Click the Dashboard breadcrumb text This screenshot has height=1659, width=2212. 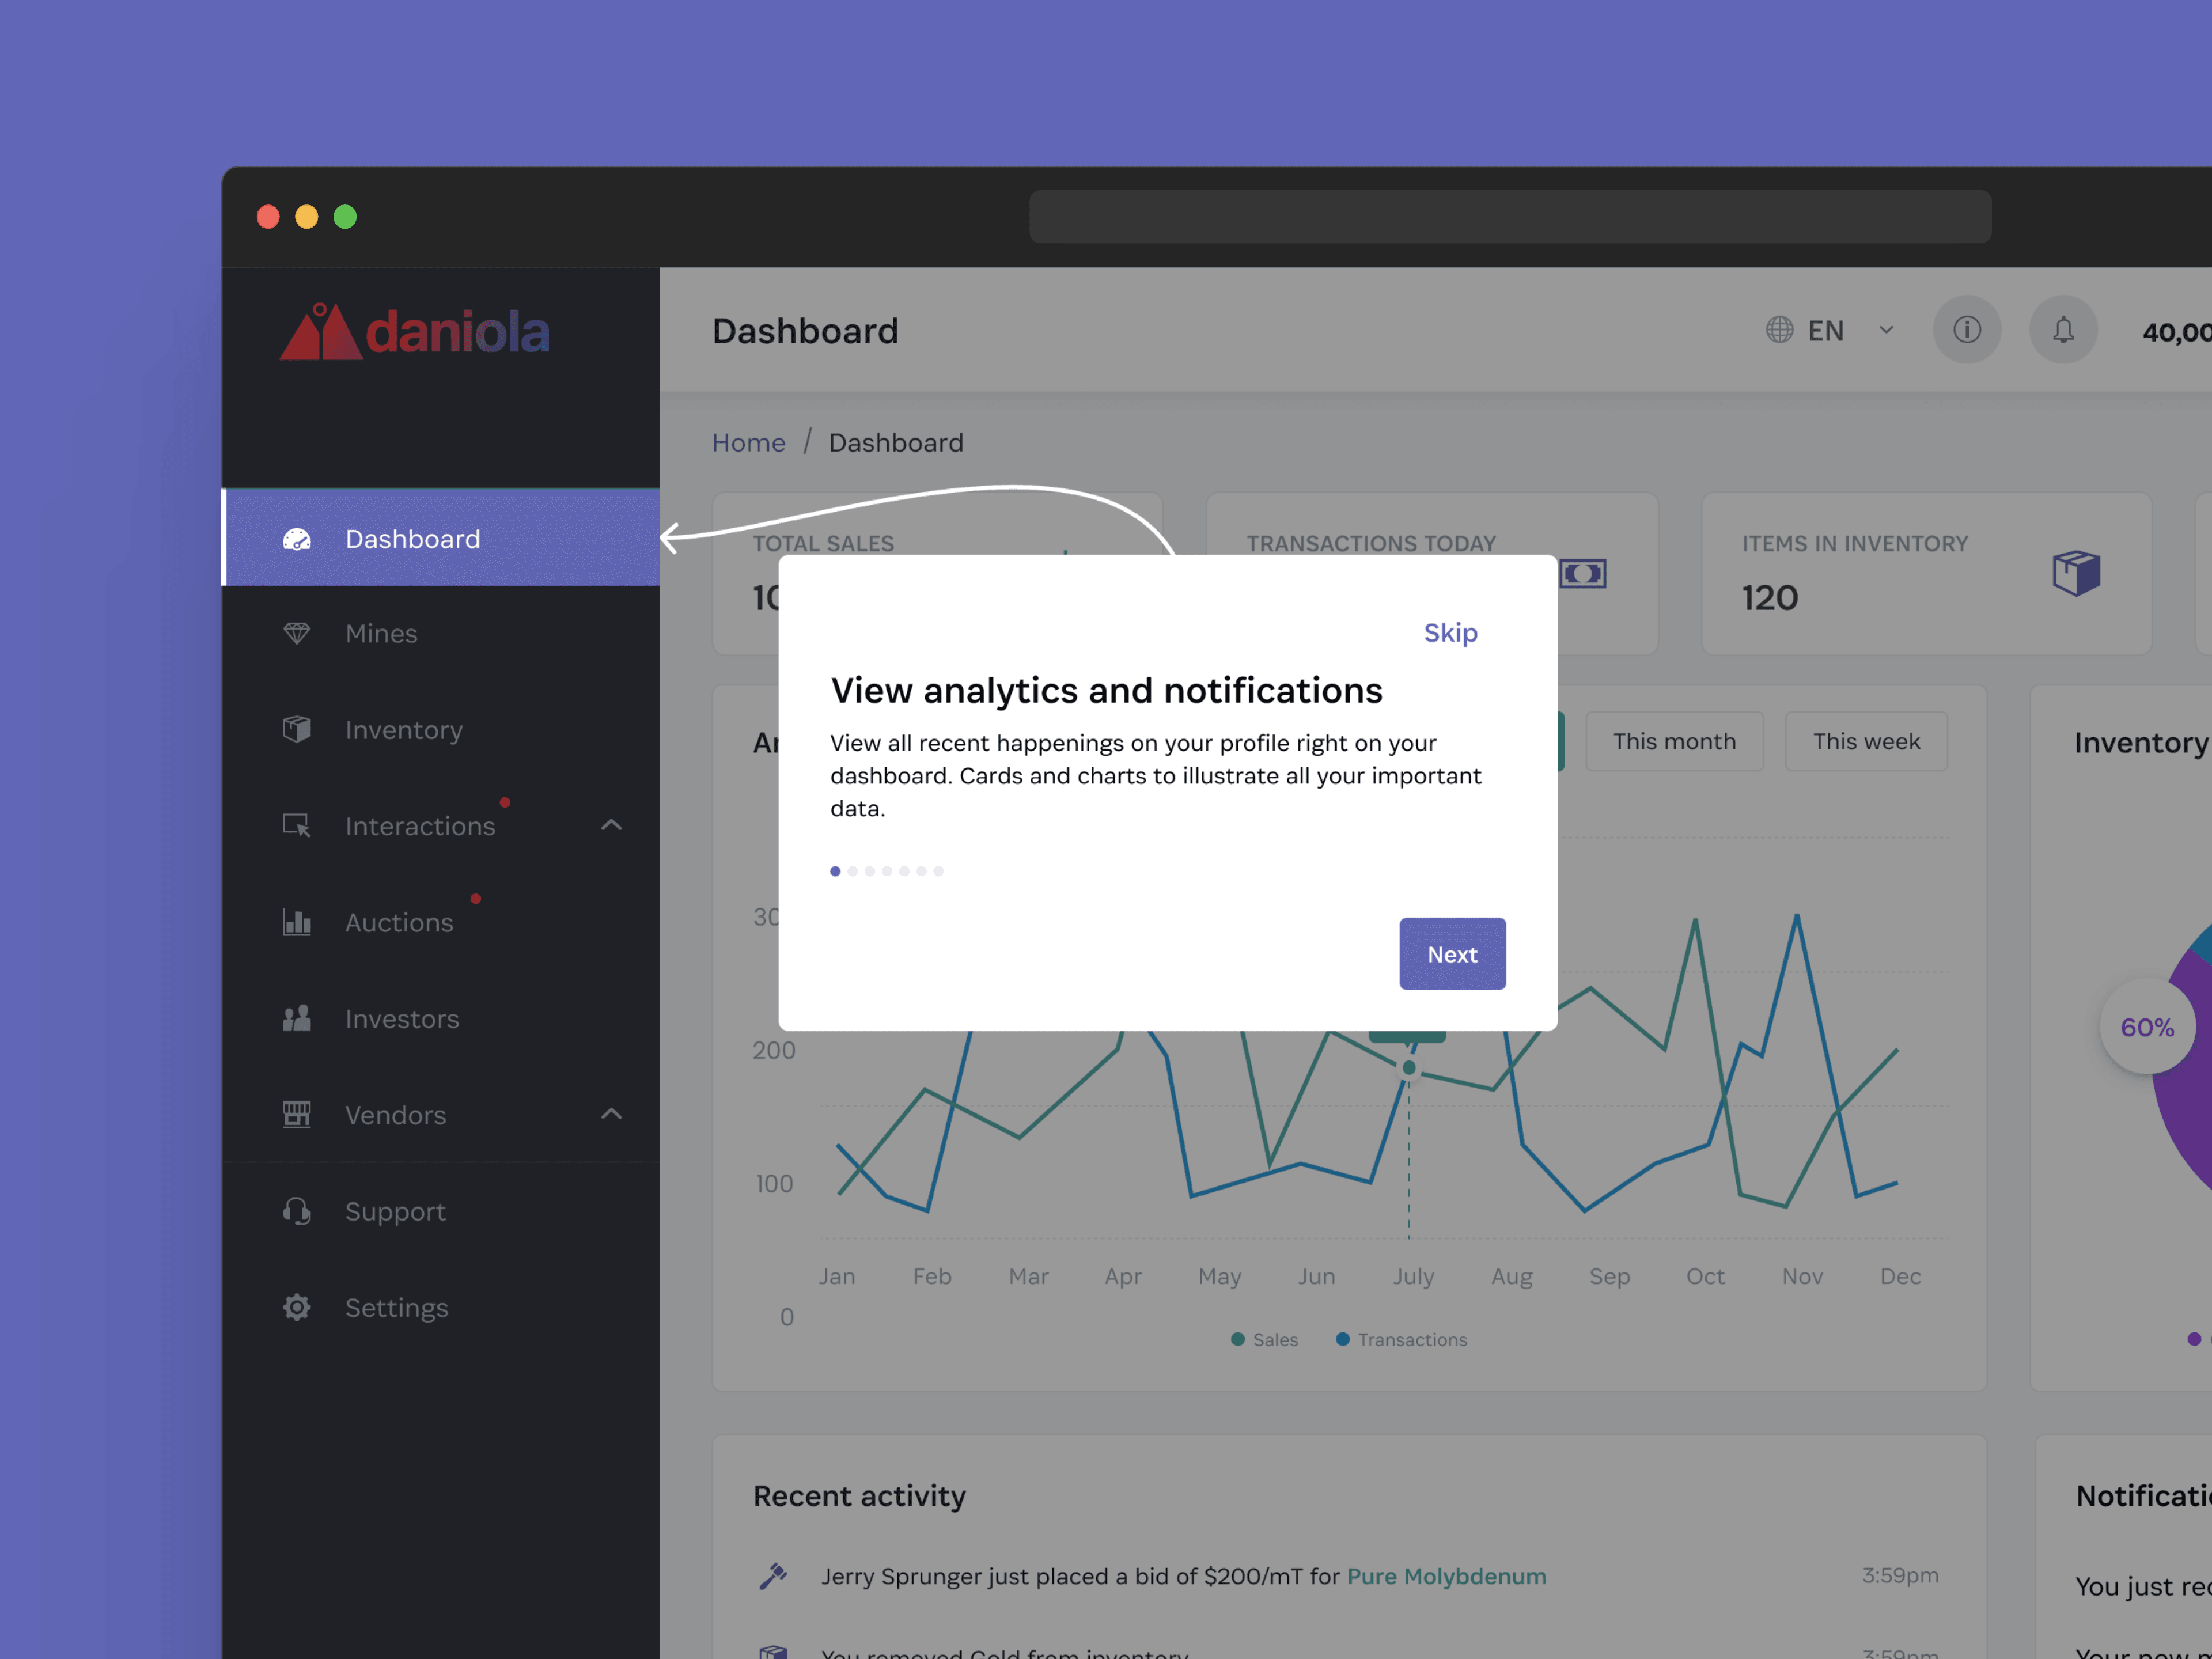coord(896,442)
